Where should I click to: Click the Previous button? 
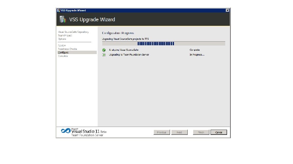162,132
